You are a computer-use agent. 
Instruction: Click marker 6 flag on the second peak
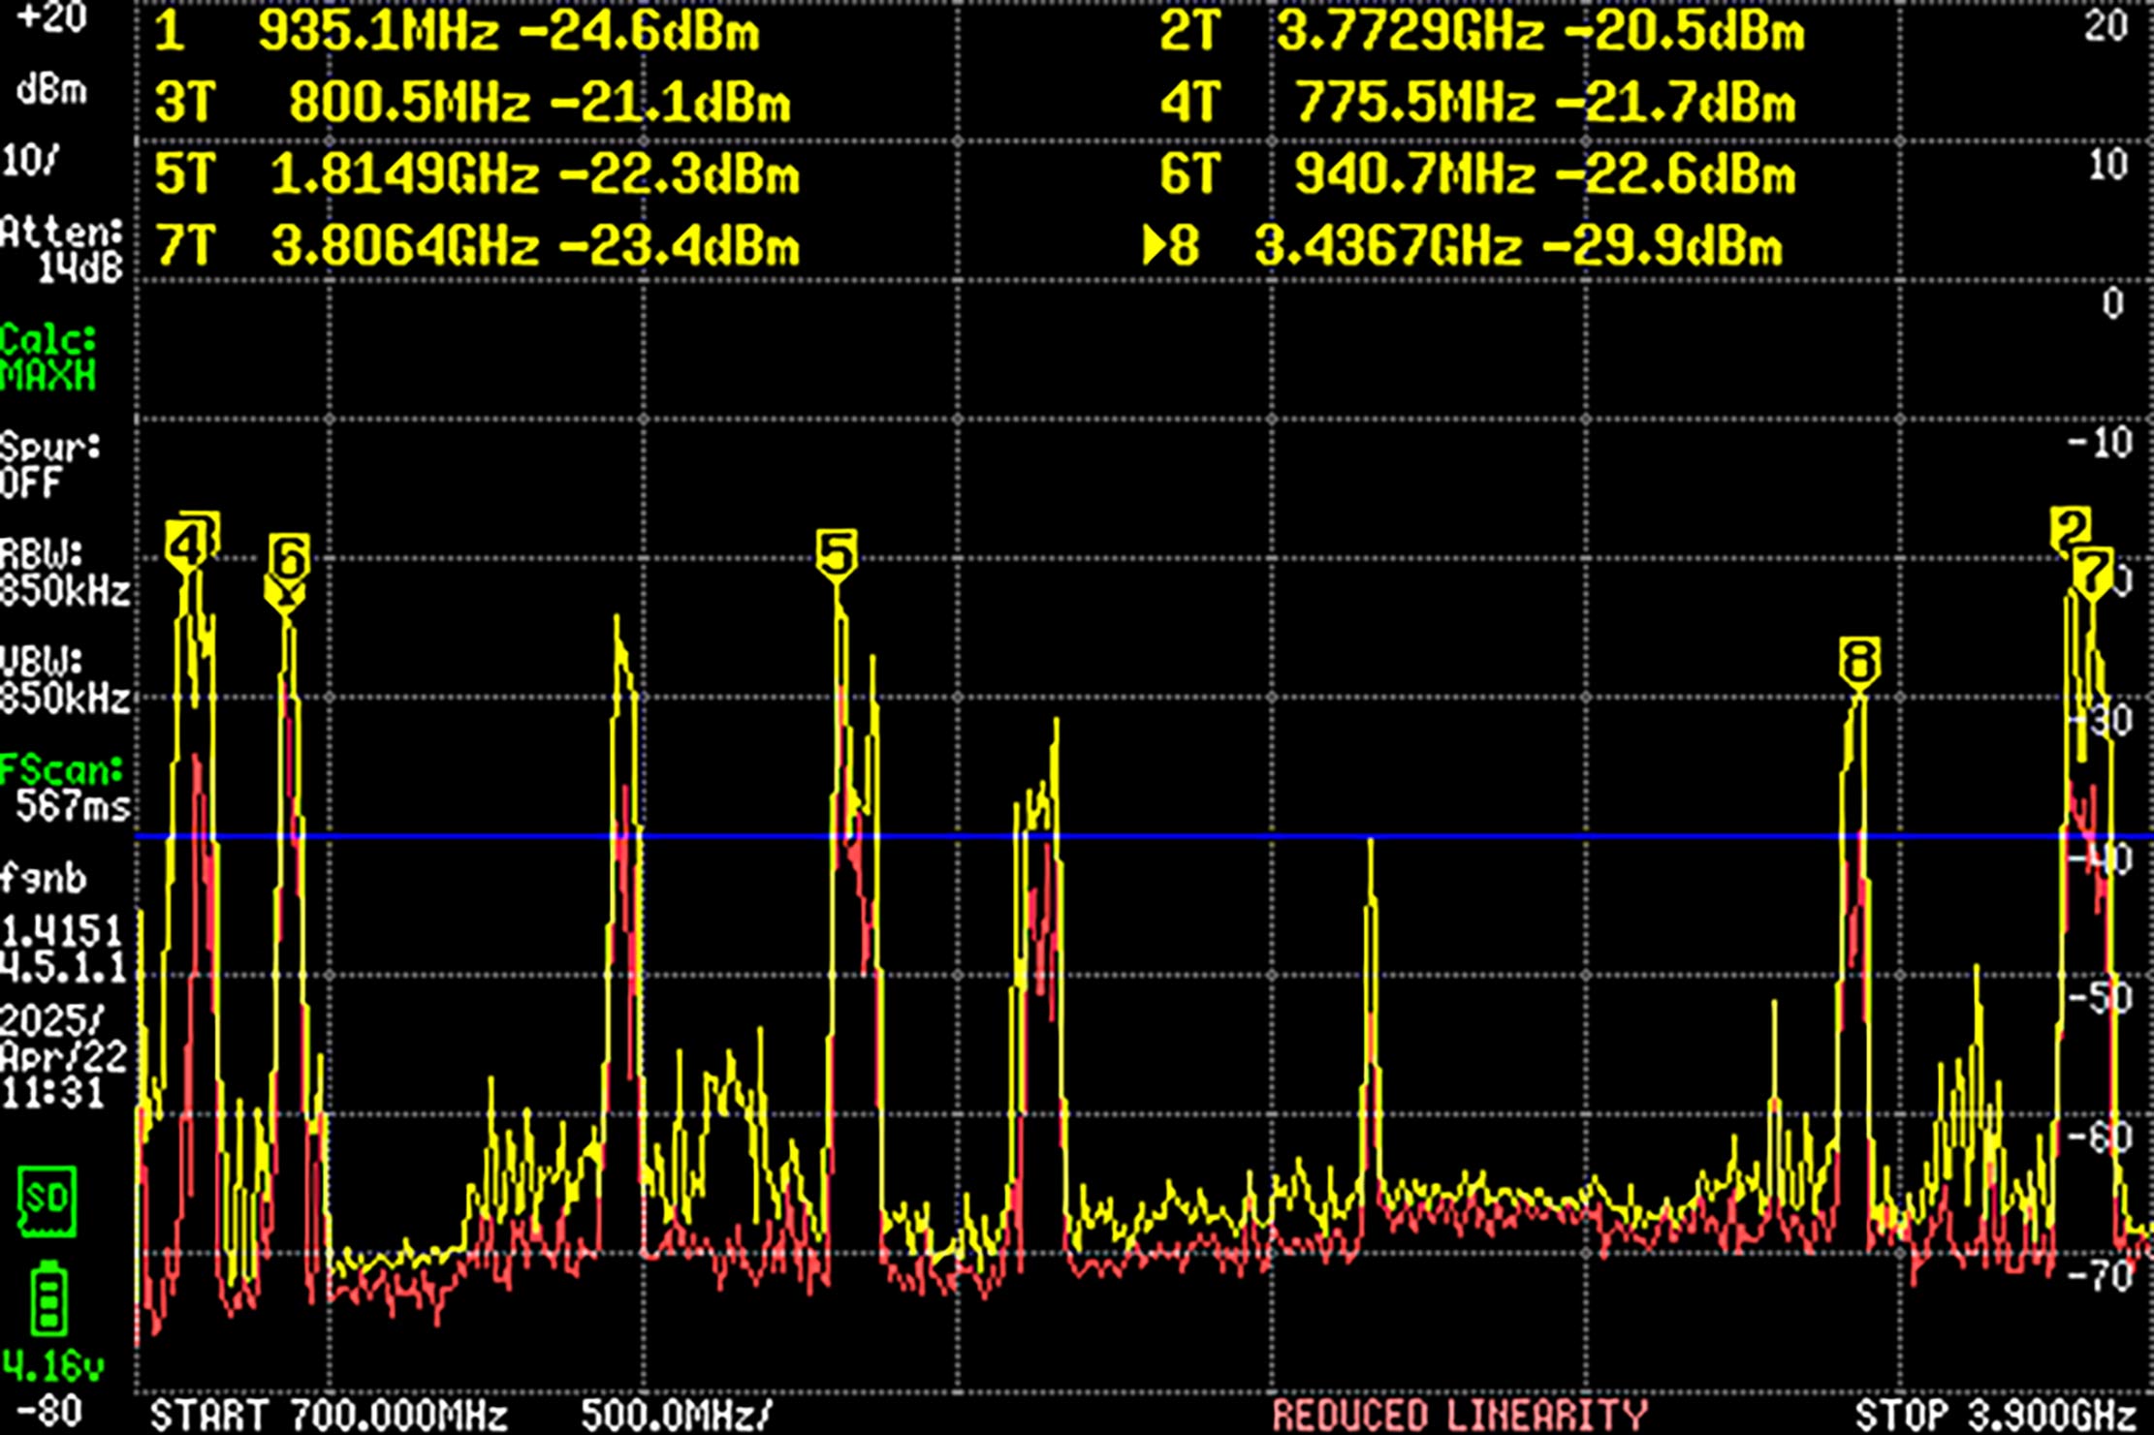tap(288, 556)
